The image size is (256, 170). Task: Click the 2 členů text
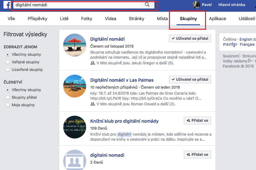[x=97, y=162]
